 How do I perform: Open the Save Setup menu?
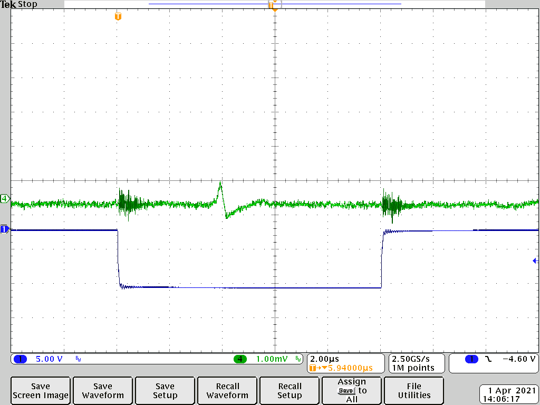[x=165, y=391]
